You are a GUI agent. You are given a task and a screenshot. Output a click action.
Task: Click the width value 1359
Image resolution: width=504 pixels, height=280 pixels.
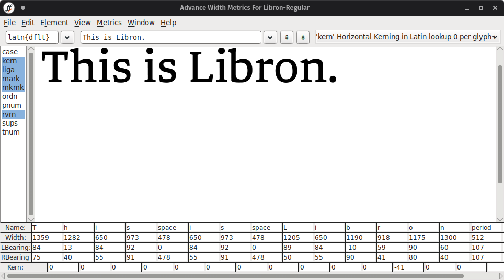point(47,238)
